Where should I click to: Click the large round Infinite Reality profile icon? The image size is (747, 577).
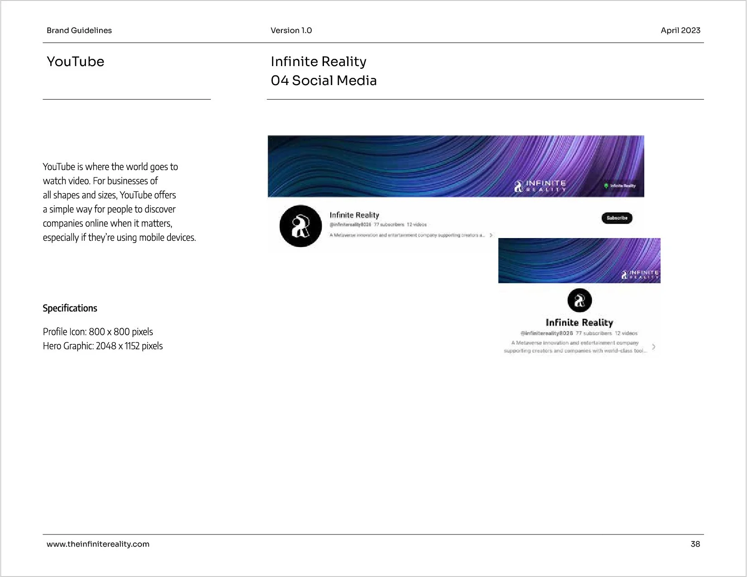coord(300,226)
